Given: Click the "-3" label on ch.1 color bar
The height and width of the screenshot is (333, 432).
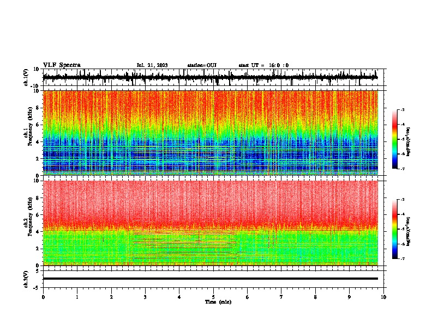Looking at the screenshot, I should coord(403,109).
